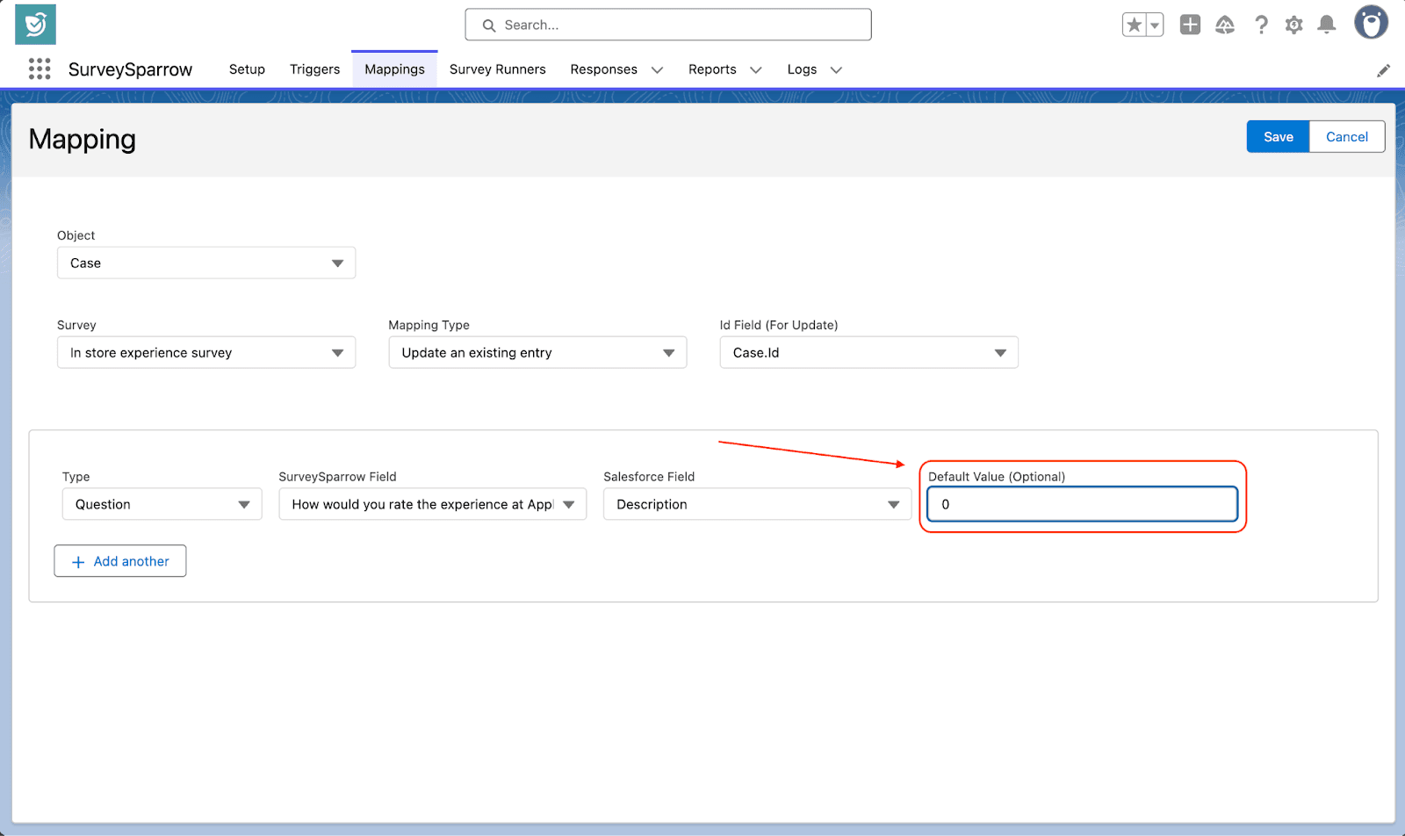This screenshot has height=836, width=1405.
Task: Click the Favorites star icon
Action: 1134,25
